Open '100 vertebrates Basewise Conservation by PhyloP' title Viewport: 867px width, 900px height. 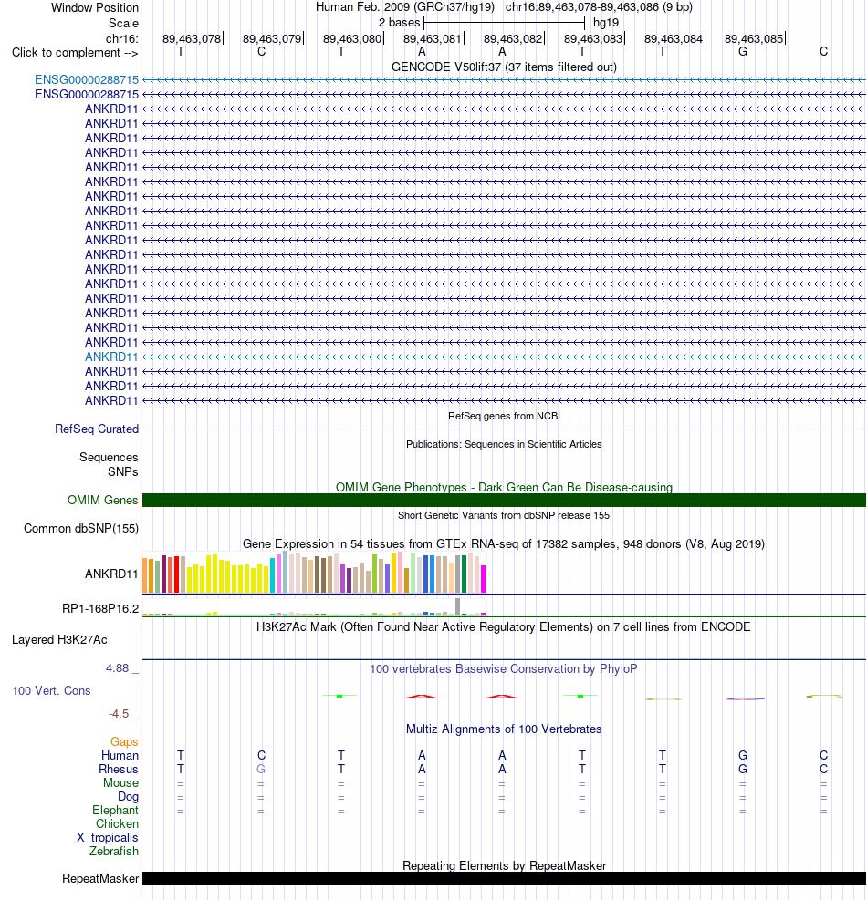click(x=504, y=669)
